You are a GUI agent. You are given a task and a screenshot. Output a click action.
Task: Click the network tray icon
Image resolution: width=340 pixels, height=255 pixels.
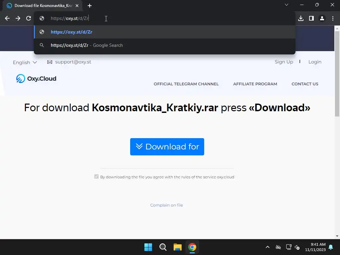point(289,247)
